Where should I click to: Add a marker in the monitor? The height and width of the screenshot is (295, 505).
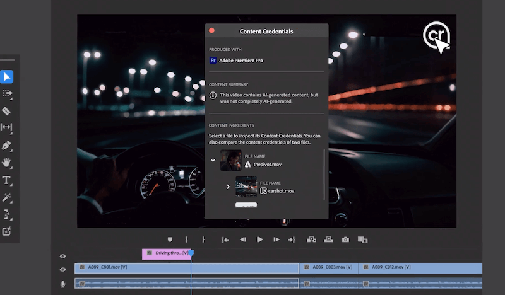170,240
